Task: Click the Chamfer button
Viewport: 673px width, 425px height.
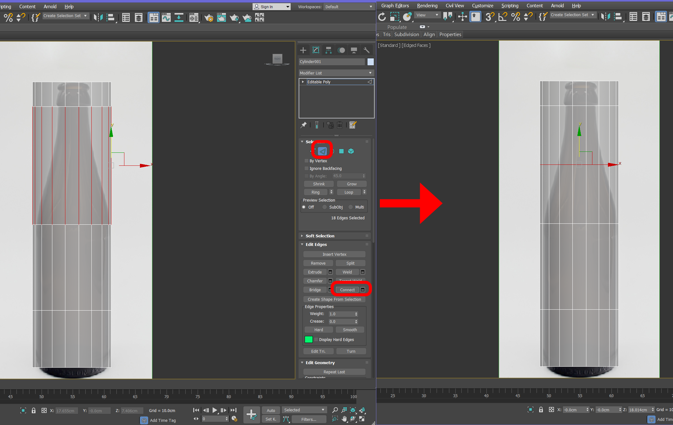Action: click(315, 281)
